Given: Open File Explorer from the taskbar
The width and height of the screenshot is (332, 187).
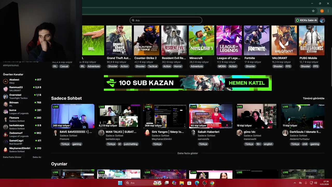Looking at the screenshot, I should pos(182,183).
